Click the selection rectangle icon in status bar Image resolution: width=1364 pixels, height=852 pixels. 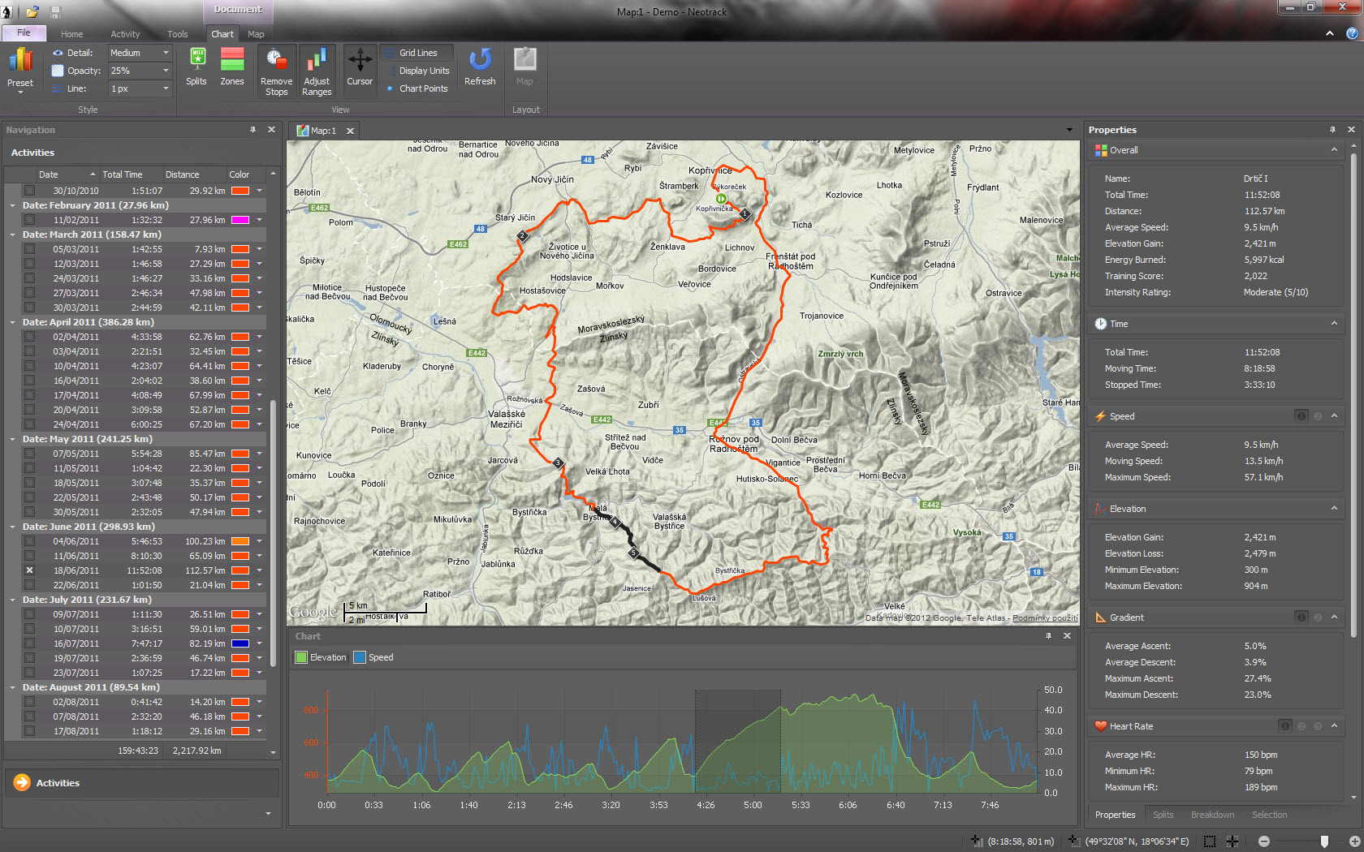pyautogui.click(x=1210, y=841)
